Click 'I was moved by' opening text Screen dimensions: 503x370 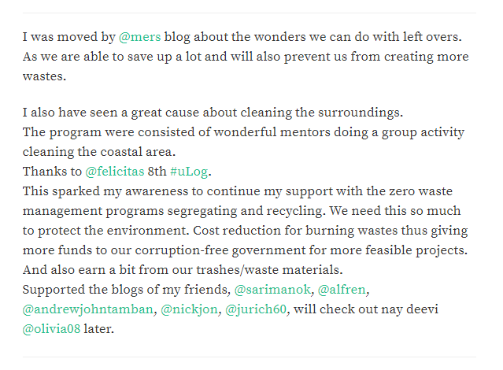click(69, 37)
